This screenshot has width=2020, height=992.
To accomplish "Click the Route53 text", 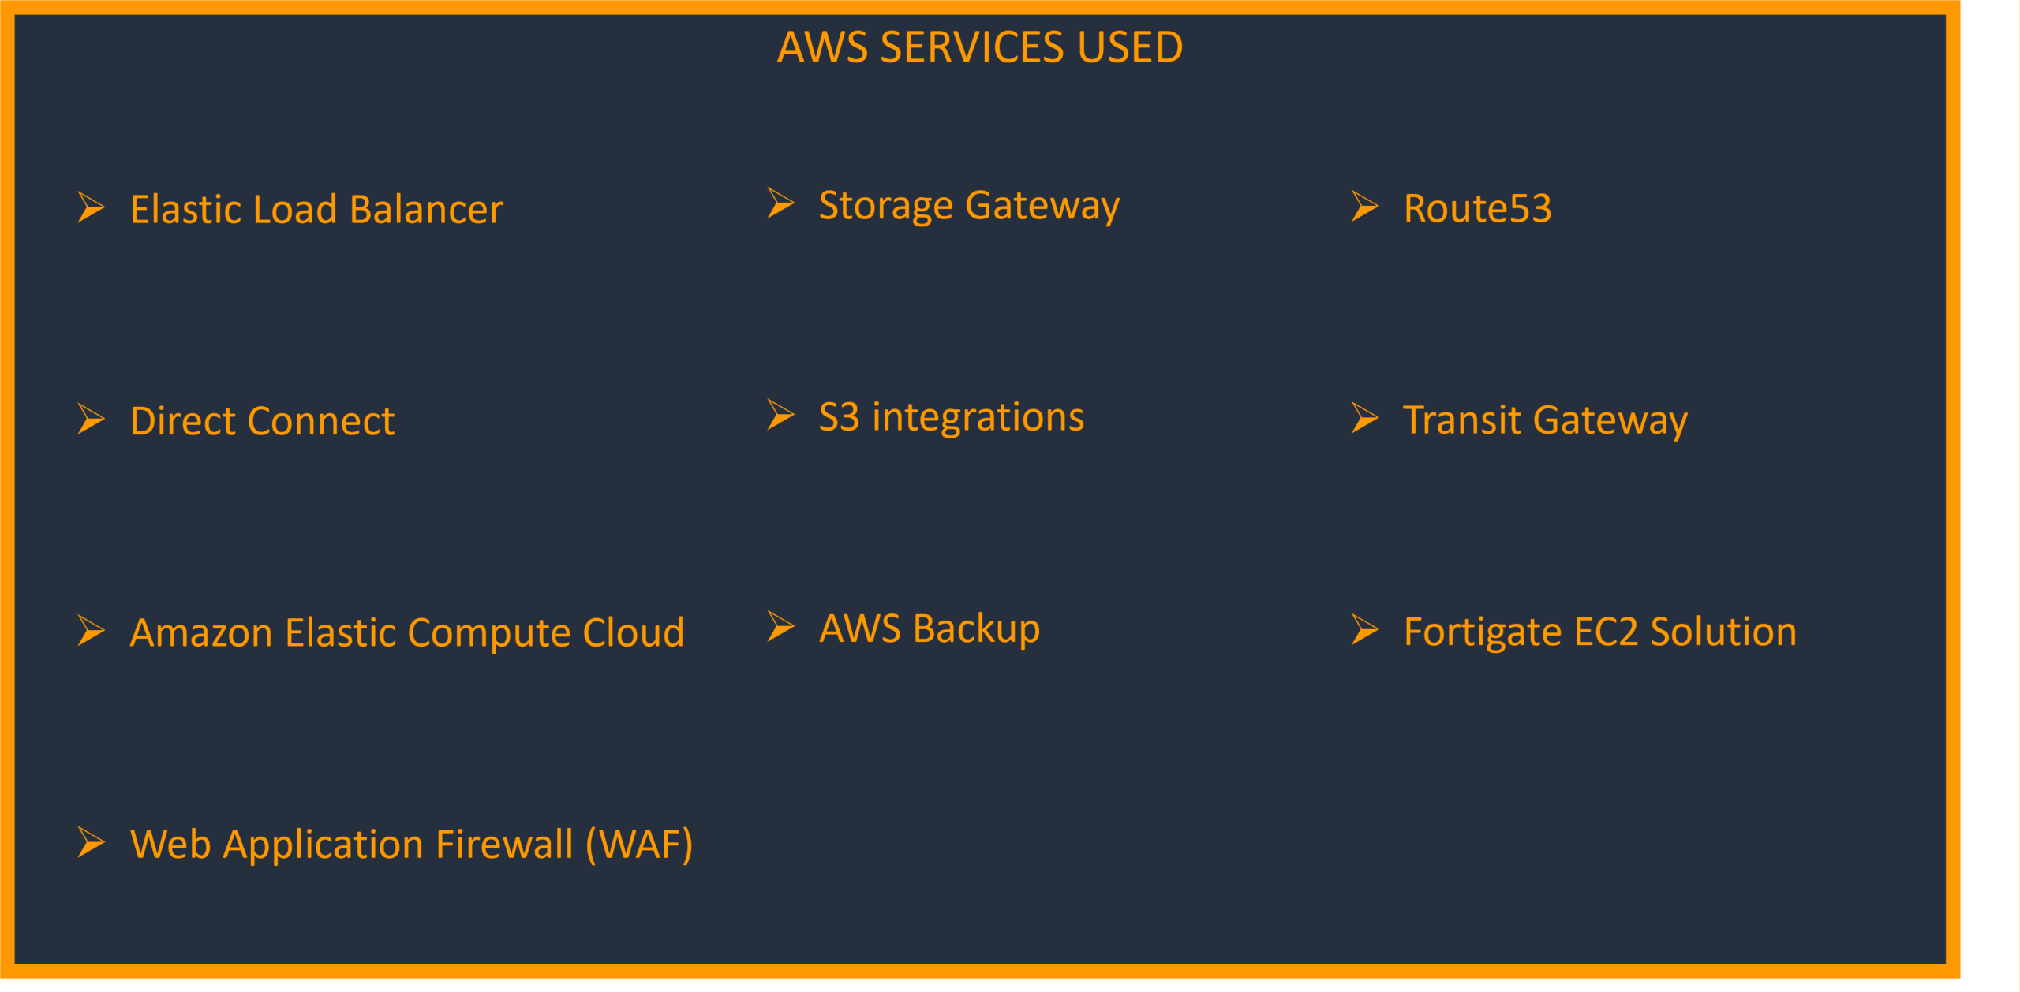I will pos(1477,208).
